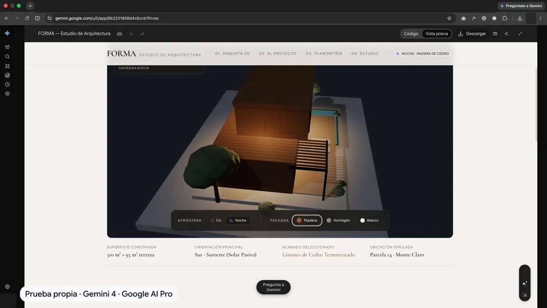Share the FORMA canvas
The width and height of the screenshot is (547, 308).
point(506,34)
